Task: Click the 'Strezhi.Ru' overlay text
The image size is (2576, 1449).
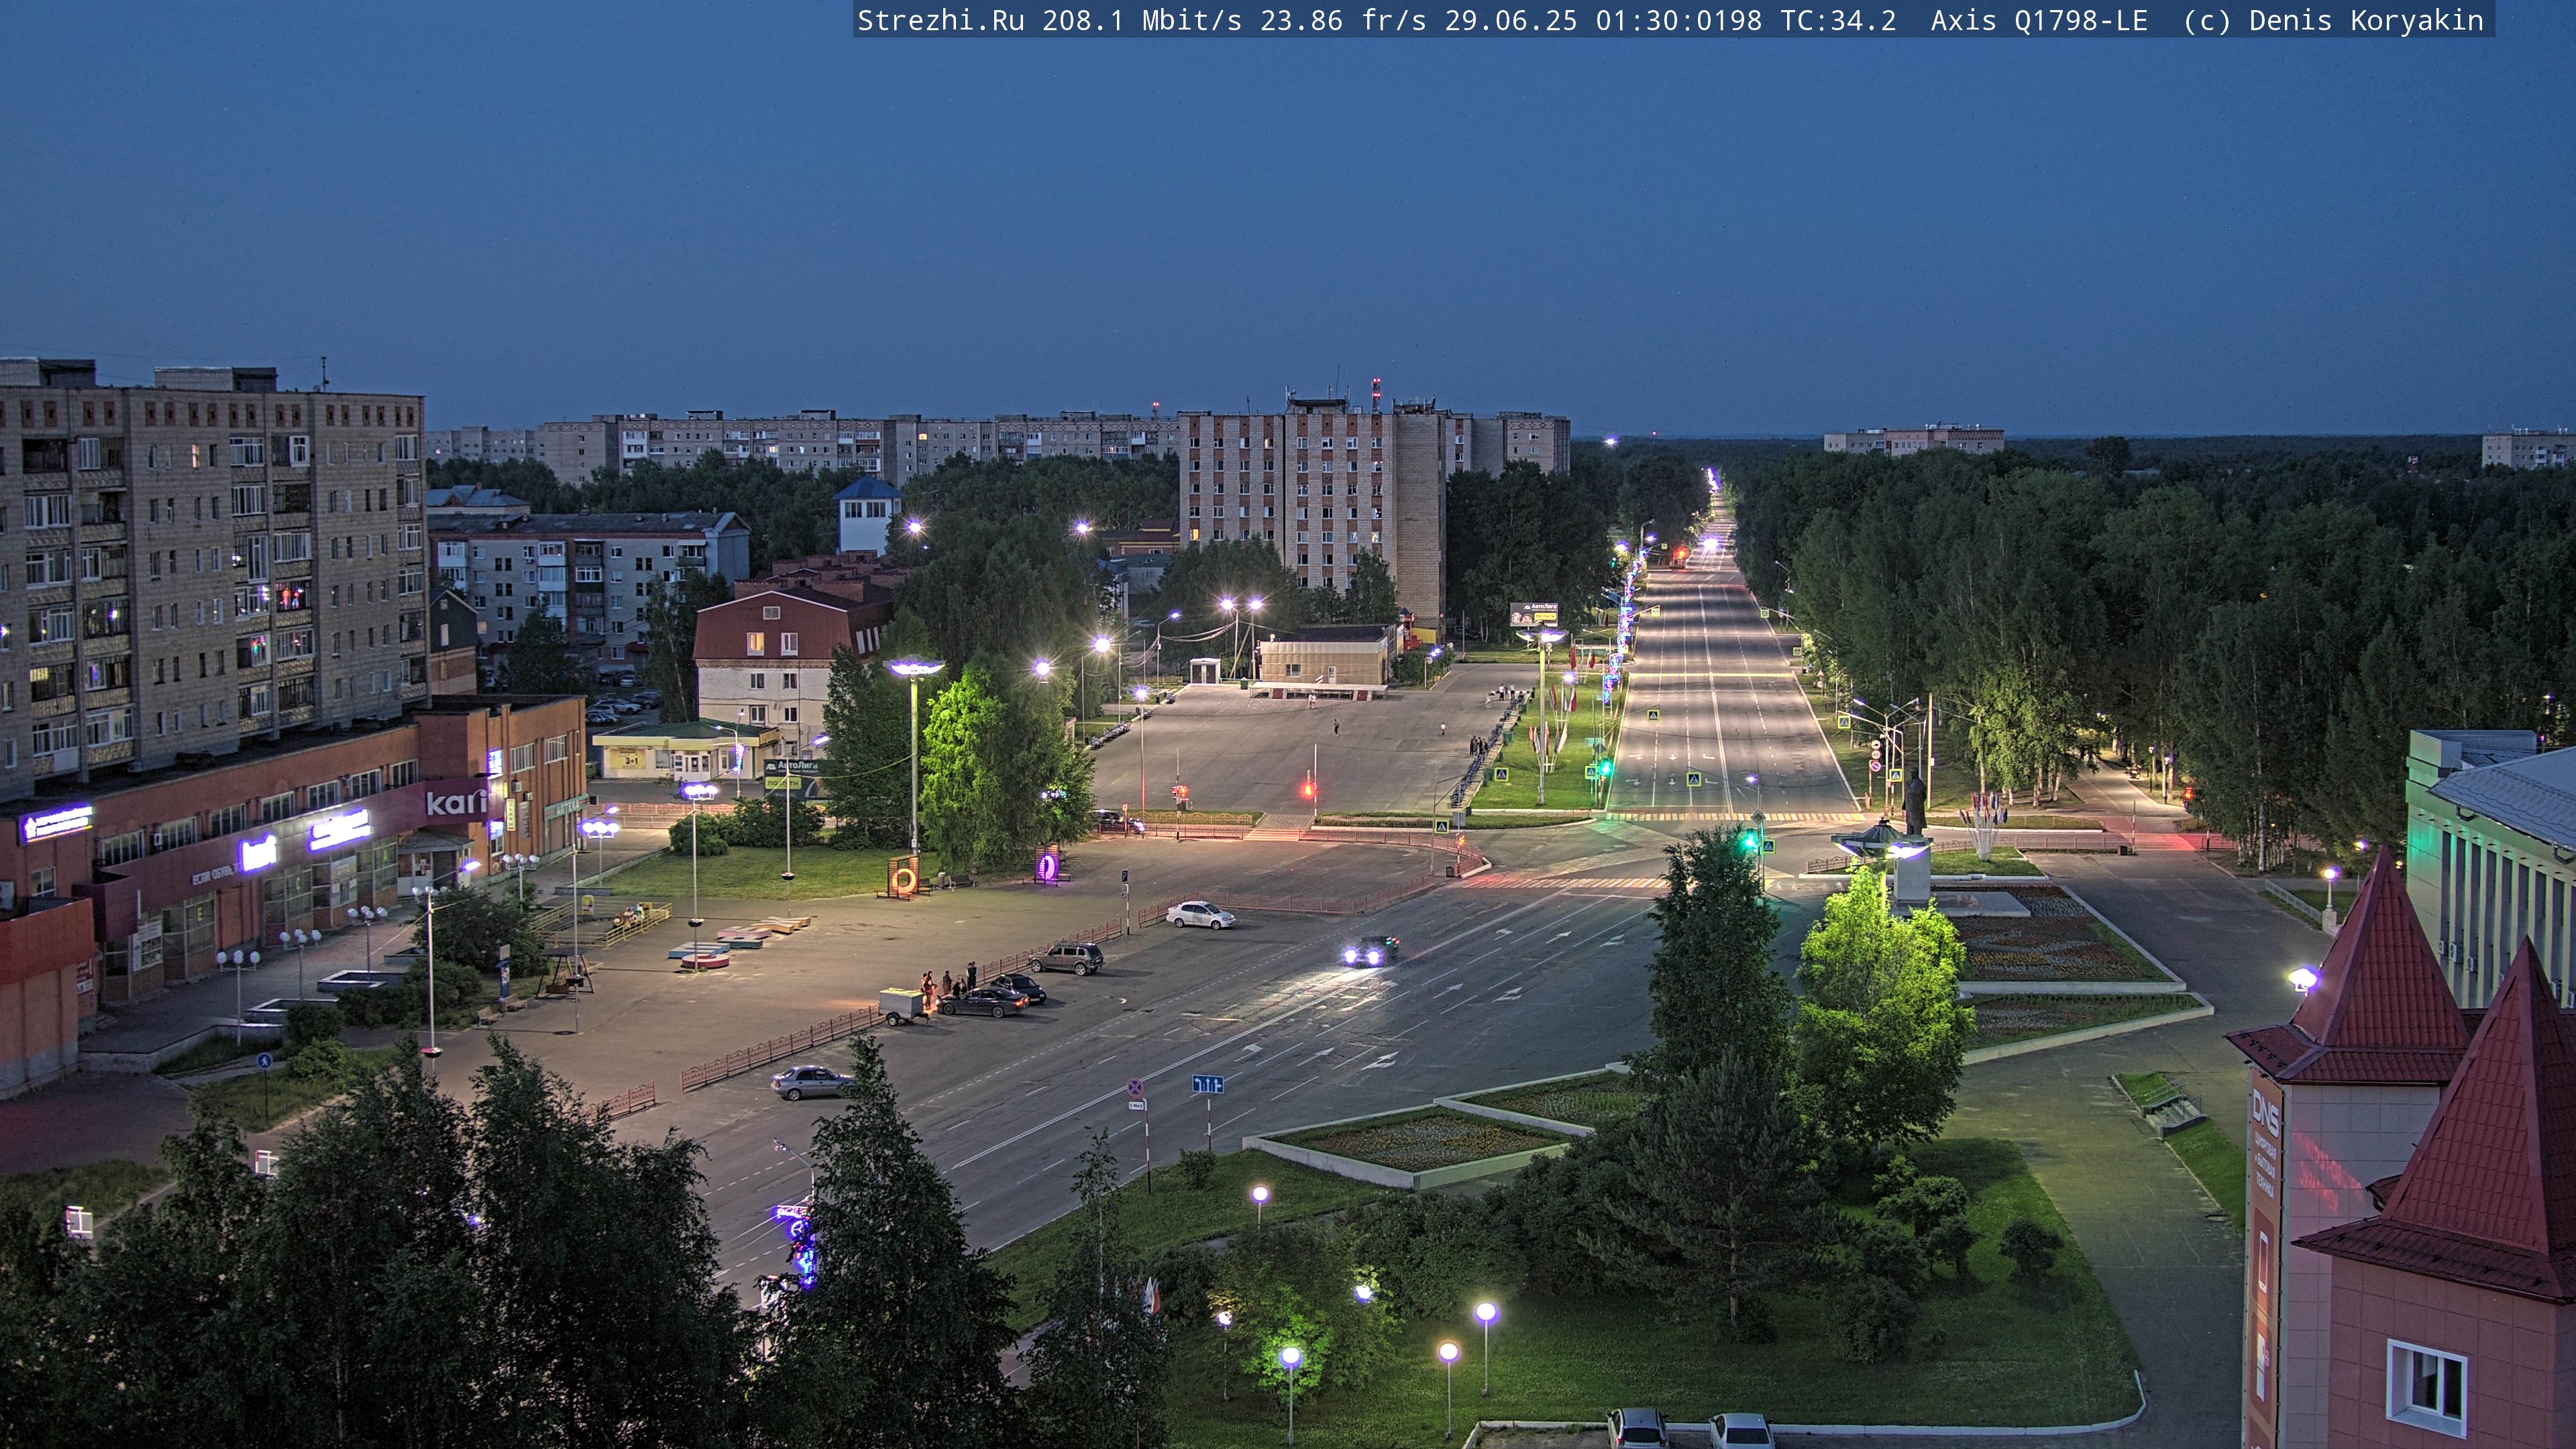Action: tap(940, 21)
